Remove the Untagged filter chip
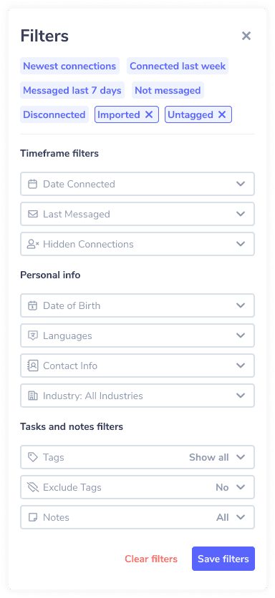The image size is (275, 598). coord(222,114)
